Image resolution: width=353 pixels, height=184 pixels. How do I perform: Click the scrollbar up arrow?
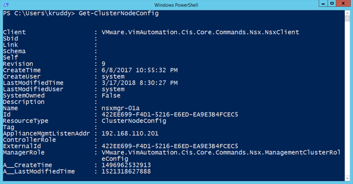click(x=348, y=13)
